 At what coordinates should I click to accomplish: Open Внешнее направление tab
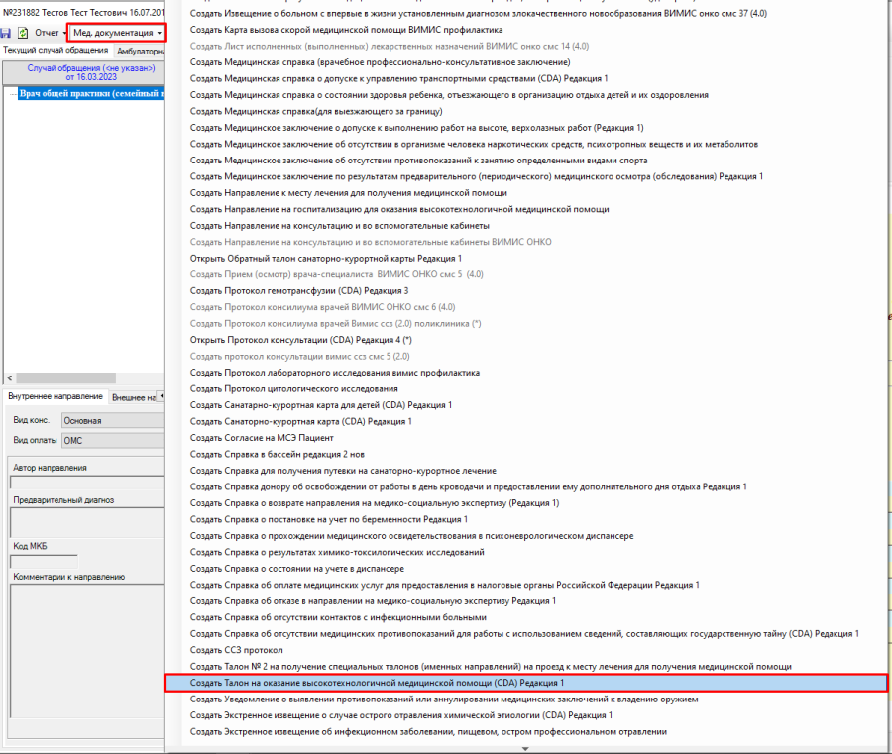(x=133, y=397)
